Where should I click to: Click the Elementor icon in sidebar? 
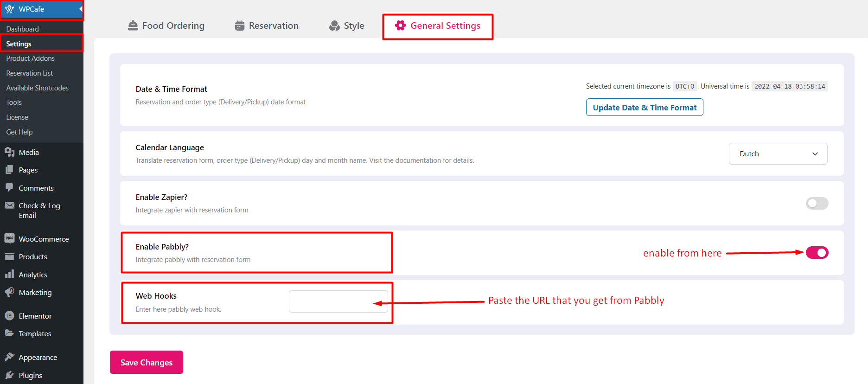tap(9, 316)
